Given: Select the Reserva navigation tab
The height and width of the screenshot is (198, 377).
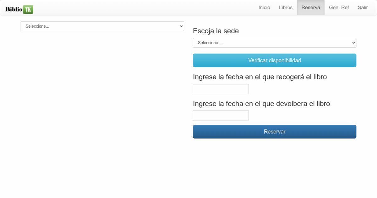Looking at the screenshot, I should [311, 8].
